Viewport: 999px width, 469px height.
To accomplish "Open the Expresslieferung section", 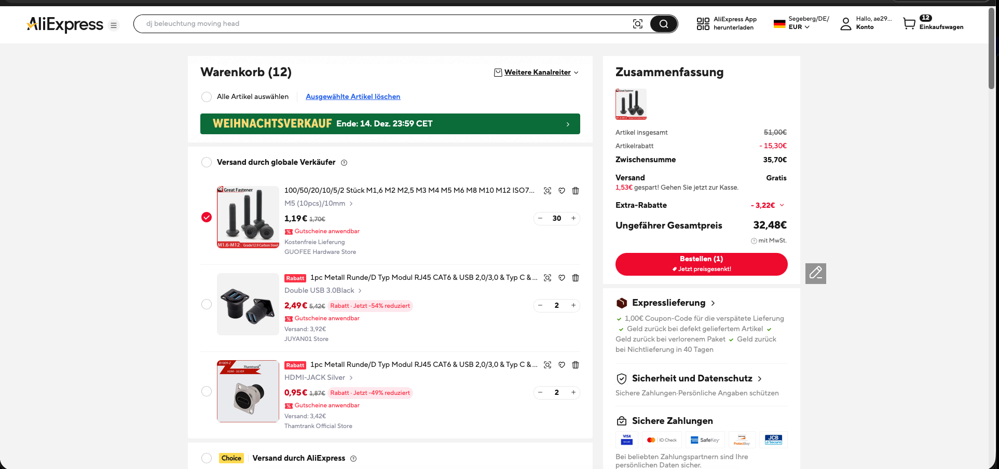I will (668, 303).
